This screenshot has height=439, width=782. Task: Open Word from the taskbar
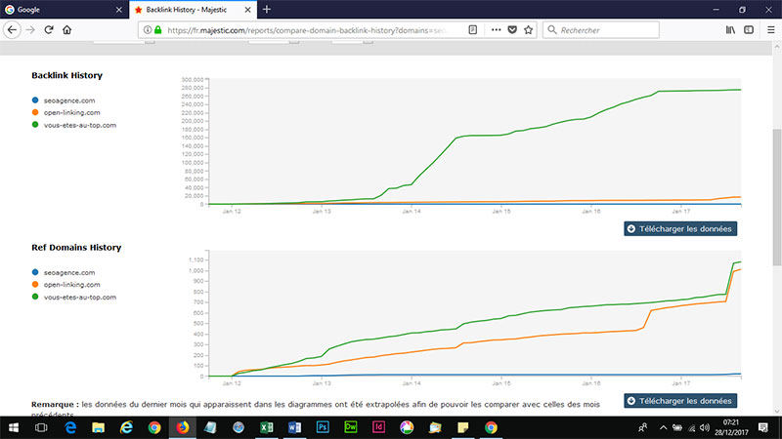coord(294,427)
